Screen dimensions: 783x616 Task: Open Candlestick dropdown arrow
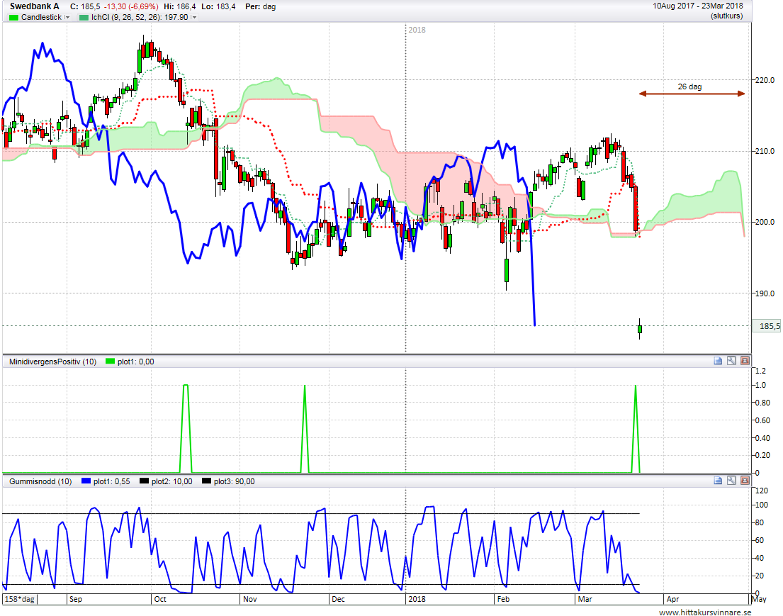[67, 17]
